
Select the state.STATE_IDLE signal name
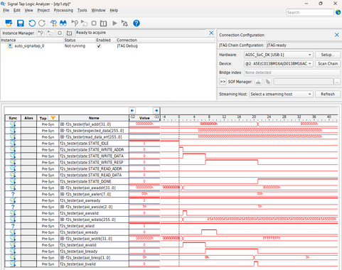tap(84, 144)
